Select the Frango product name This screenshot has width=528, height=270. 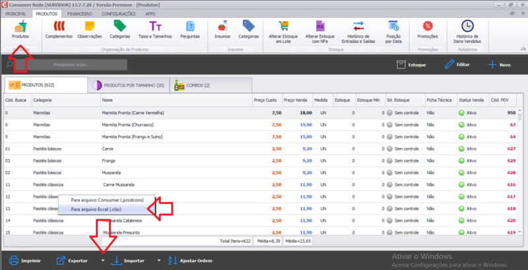pos(109,160)
